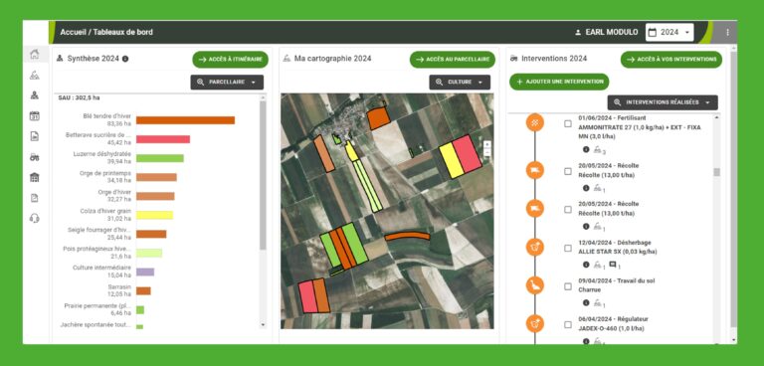Open the parcel map icon in the sidebar

(x=34, y=75)
